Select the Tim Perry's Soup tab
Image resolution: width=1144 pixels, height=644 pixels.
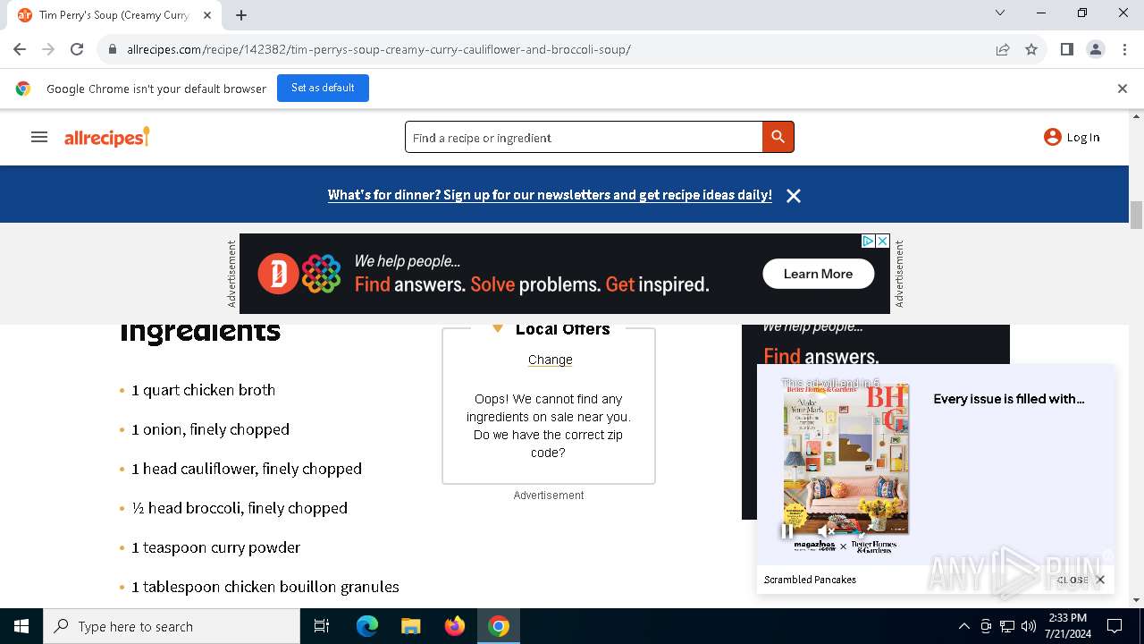[x=114, y=15]
